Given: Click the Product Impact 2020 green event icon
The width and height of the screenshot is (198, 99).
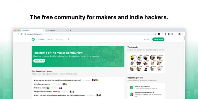Looking at the screenshot, I should click(132, 88).
